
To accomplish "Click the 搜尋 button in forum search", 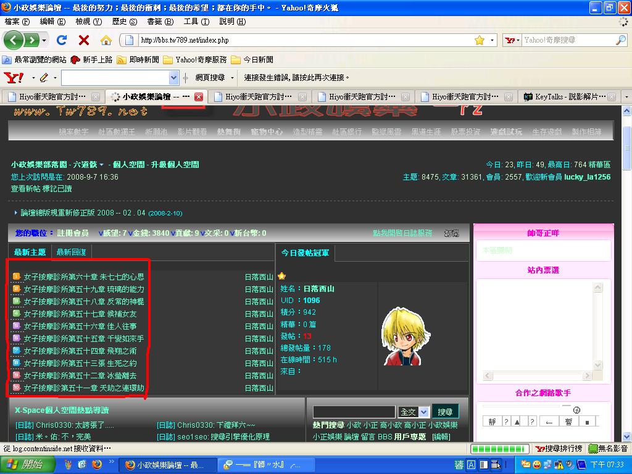I will click(x=445, y=412).
